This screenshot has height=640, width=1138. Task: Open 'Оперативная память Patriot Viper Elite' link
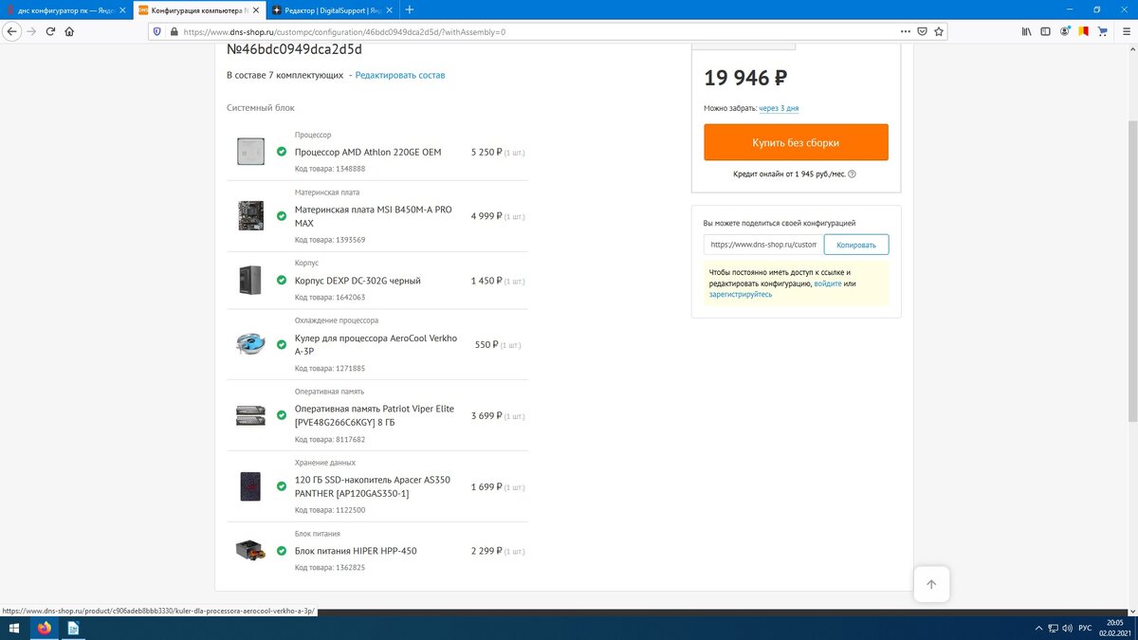point(375,415)
